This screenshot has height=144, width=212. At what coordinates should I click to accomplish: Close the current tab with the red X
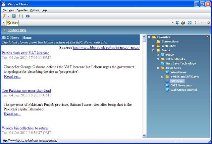pyautogui.click(x=208, y=23)
